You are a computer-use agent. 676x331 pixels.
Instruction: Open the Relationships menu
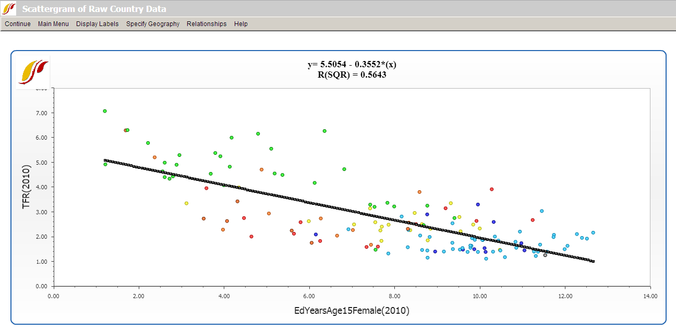[207, 24]
